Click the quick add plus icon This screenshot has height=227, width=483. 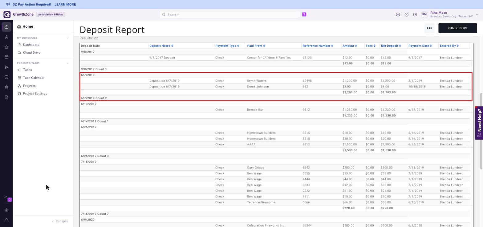[398, 14]
